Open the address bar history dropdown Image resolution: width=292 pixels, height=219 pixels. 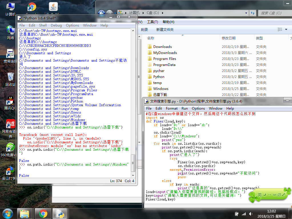pyautogui.click(x=246, y=13)
